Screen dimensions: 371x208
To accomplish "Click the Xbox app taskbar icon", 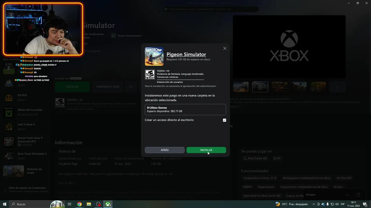I will 108,204.
